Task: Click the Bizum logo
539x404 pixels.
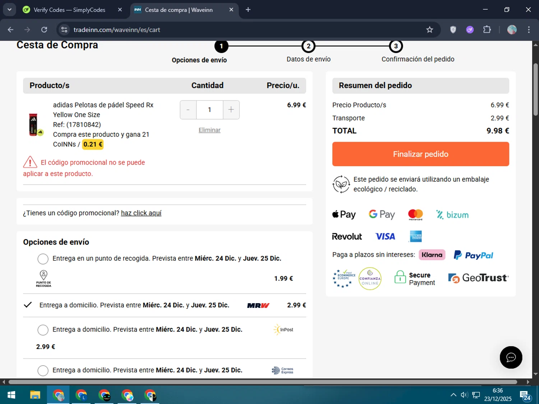Action: pyautogui.click(x=452, y=215)
